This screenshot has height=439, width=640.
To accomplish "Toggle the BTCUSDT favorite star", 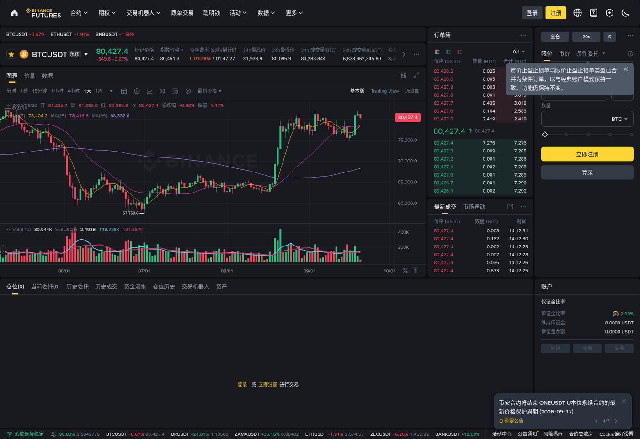I will tap(11, 54).
